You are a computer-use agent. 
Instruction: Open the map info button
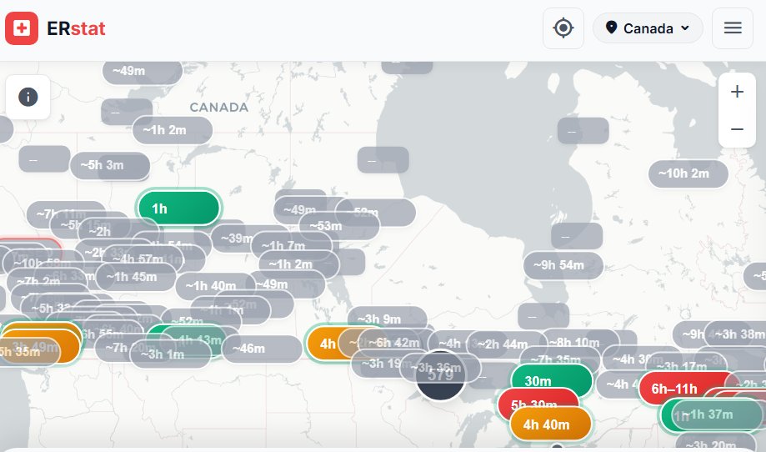pos(28,97)
